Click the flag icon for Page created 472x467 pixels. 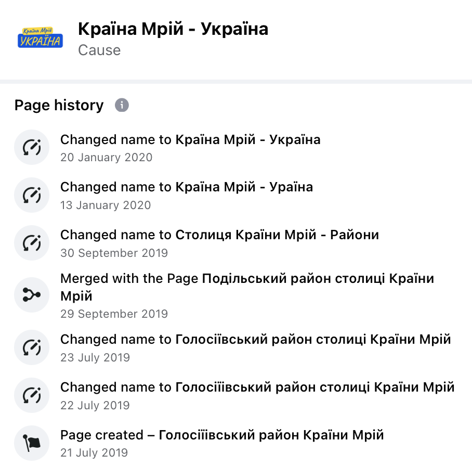(32, 443)
